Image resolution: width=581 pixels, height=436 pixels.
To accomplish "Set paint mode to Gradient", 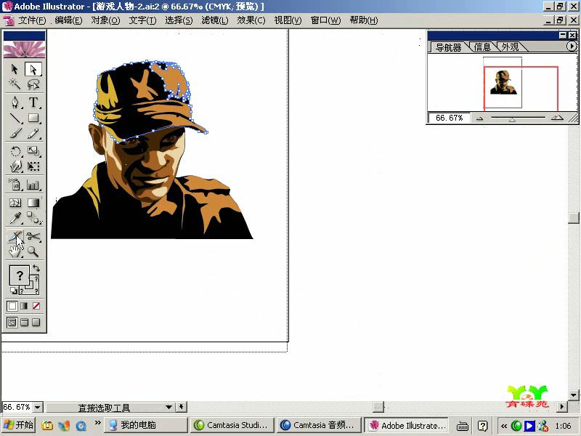I will [x=24, y=306].
